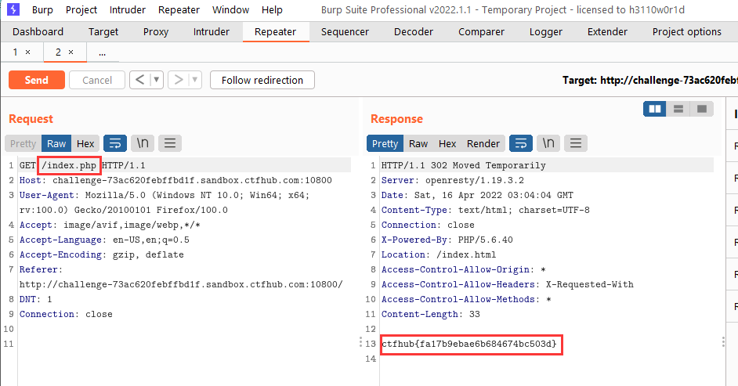Go forward to next request in history
The width and height of the screenshot is (738, 386).
[179, 80]
